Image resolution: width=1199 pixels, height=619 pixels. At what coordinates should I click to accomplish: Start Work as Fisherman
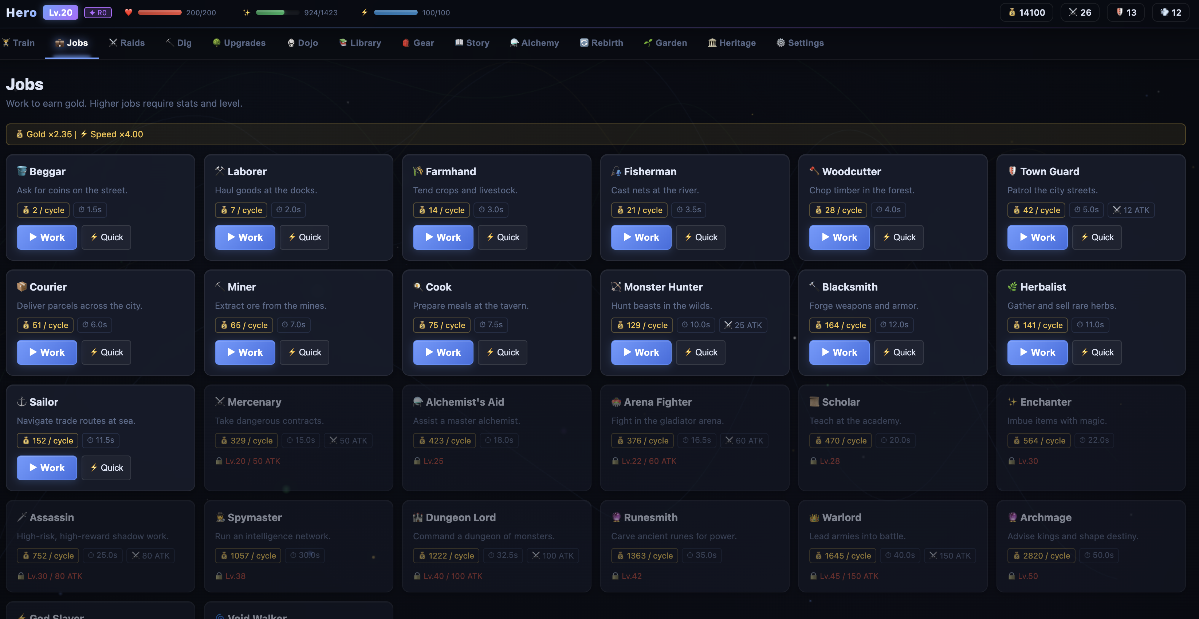[641, 237]
